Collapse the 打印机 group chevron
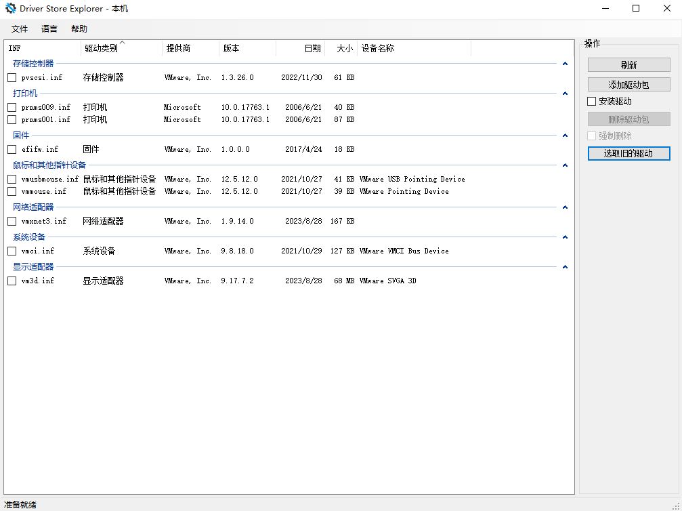 pyautogui.click(x=565, y=94)
